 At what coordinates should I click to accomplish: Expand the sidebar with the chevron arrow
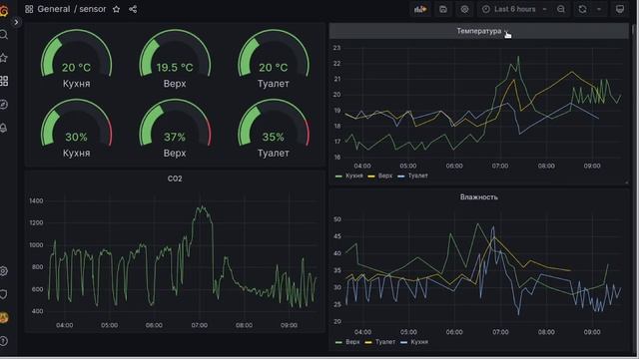point(16,22)
